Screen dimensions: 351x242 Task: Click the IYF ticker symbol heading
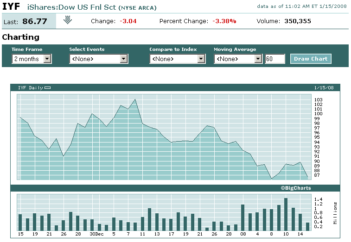(x=11, y=7)
